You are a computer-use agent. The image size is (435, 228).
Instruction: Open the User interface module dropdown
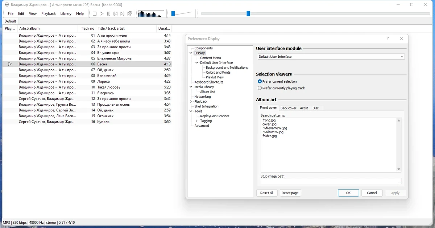[x=331, y=57]
